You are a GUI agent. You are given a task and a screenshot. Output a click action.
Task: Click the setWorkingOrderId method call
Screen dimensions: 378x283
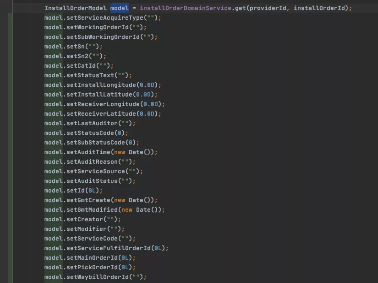pyautogui.click(x=98, y=27)
